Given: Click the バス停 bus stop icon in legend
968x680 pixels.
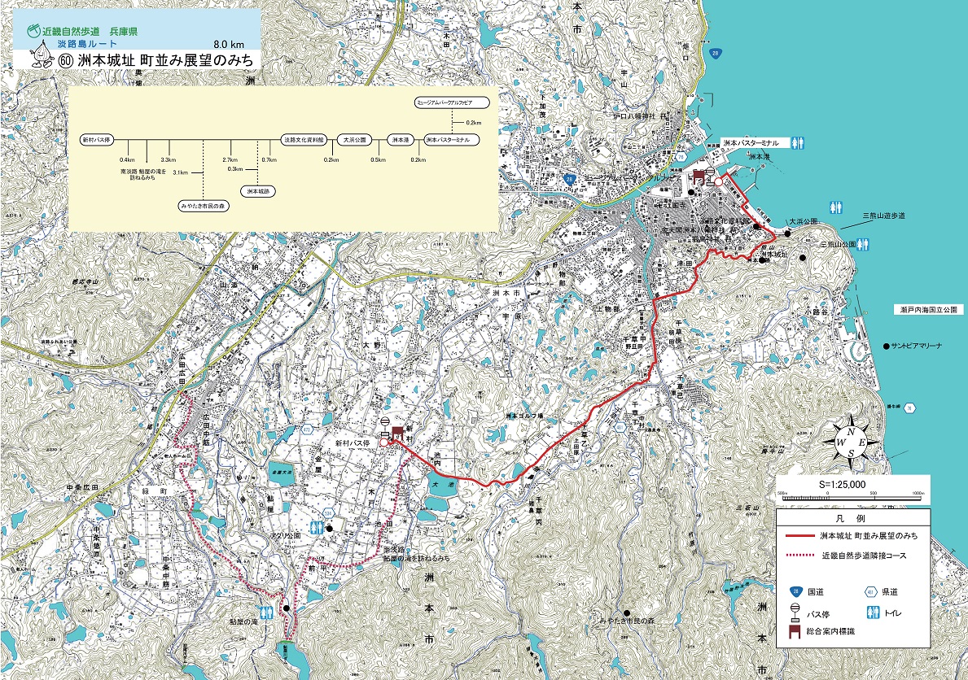Looking at the screenshot, I should (x=795, y=611).
